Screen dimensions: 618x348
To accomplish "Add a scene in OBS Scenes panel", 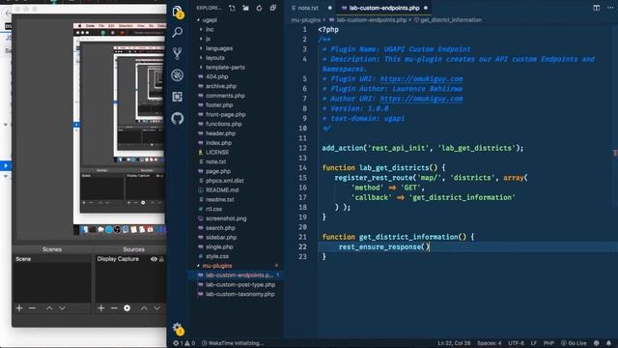I will (x=19, y=308).
